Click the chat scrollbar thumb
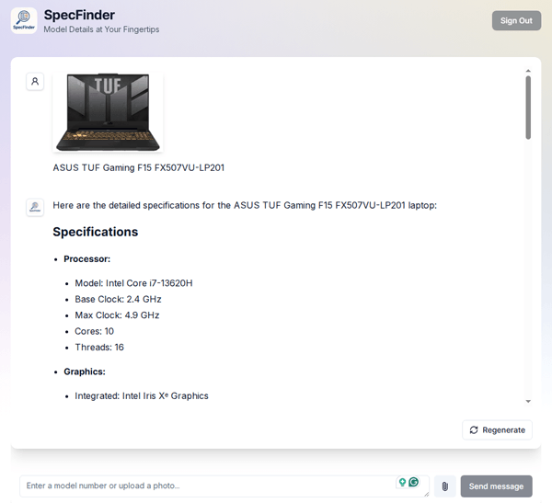The image size is (552, 503). (x=528, y=108)
